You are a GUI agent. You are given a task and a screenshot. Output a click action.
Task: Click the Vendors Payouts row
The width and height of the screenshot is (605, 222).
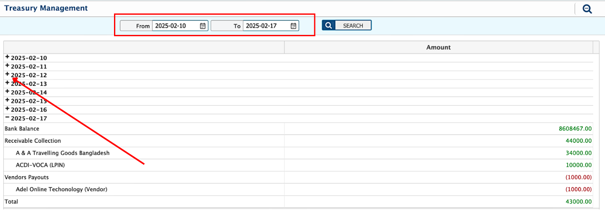(x=27, y=177)
